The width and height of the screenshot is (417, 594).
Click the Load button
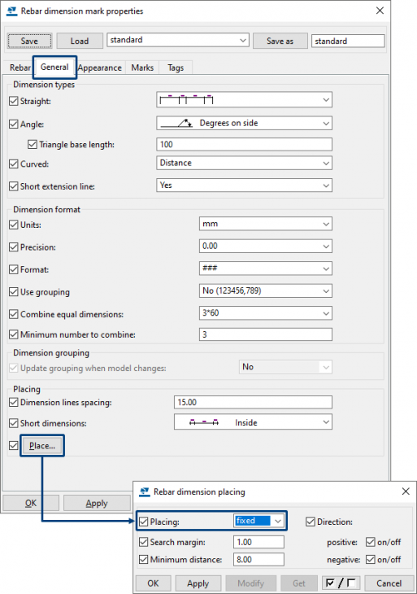[80, 41]
